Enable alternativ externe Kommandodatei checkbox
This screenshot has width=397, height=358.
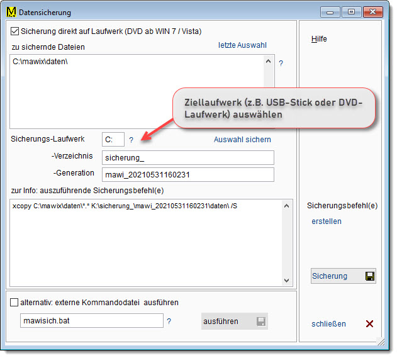[14, 303]
